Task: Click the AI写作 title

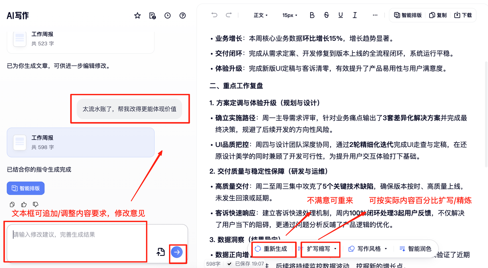Action: [18, 16]
